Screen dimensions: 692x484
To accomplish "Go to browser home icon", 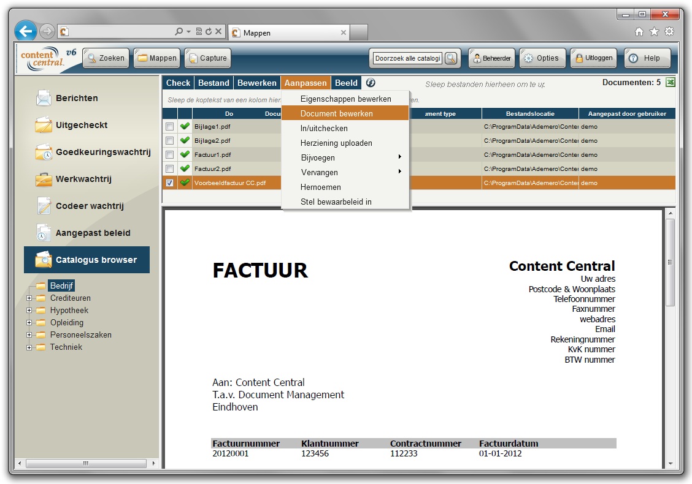I will click(x=639, y=32).
